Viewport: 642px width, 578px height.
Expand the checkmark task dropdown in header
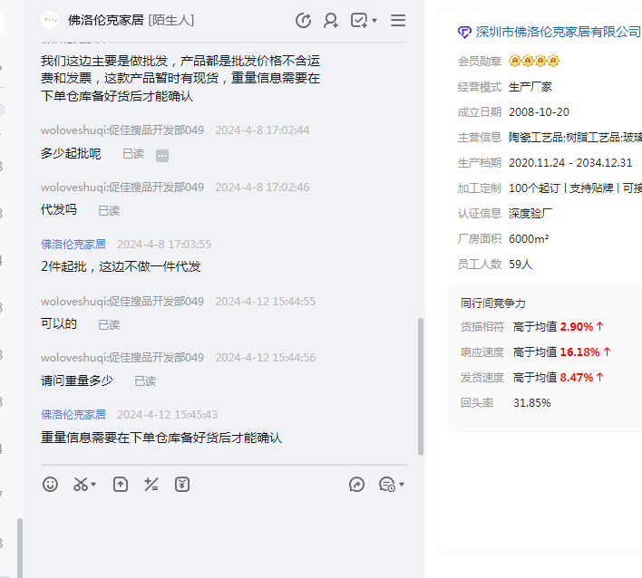[x=375, y=21]
